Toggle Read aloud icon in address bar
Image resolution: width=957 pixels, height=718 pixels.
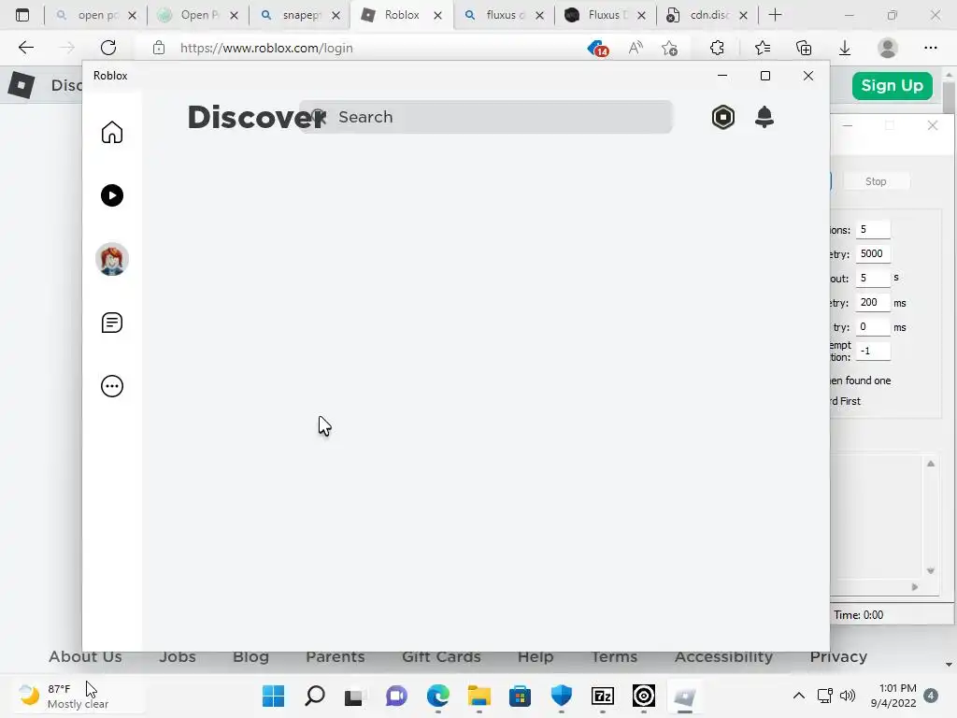(636, 48)
